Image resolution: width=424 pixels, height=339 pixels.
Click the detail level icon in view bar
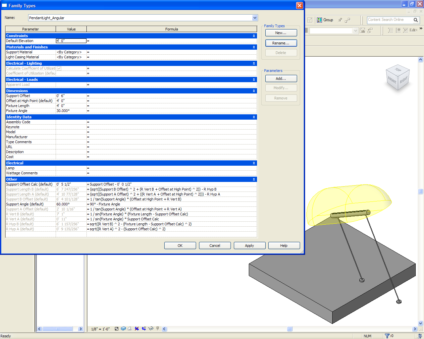117,329
